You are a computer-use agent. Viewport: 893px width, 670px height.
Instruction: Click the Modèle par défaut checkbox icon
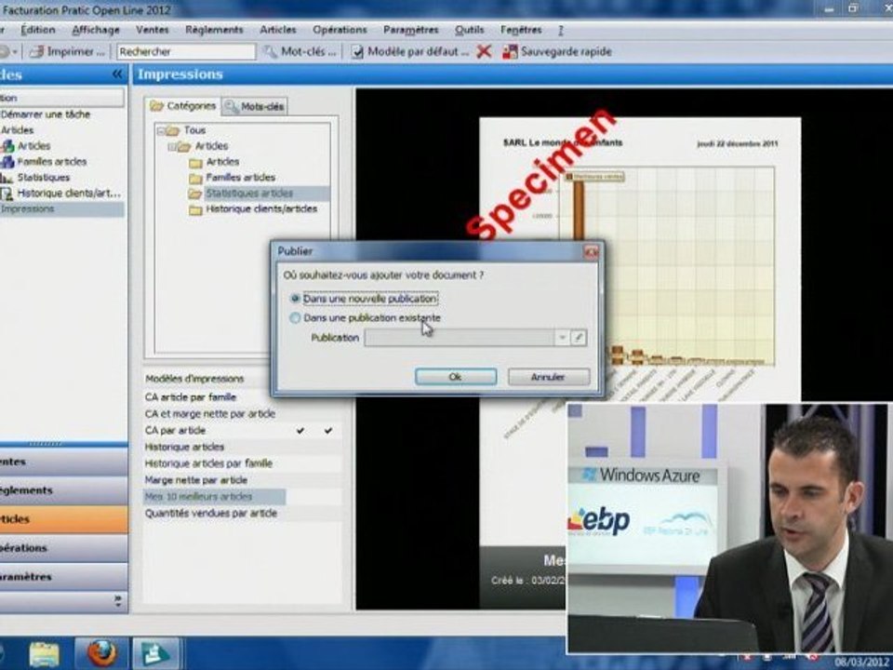tap(357, 52)
